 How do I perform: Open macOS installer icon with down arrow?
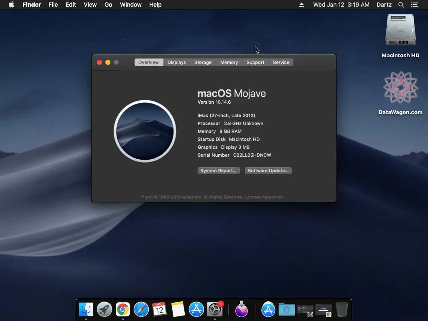[242, 309]
